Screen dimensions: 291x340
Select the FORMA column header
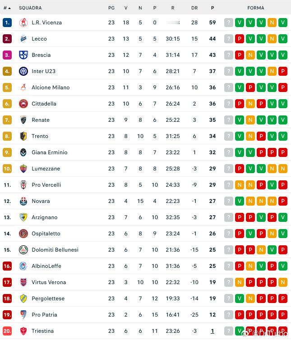coord(256,8)
